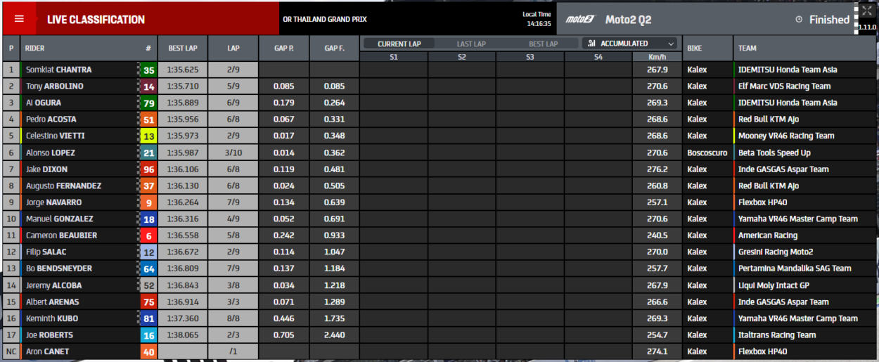Select rider Aron CANET
The height and width of the screenshot is (362, 879).
(47, 351)
